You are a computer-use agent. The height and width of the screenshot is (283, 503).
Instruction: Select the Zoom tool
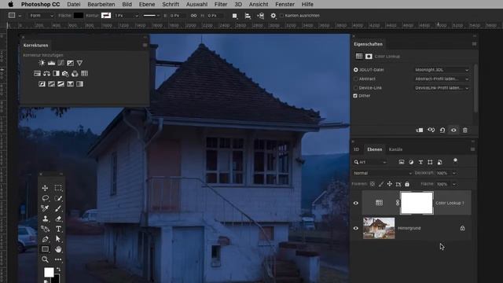45,259
